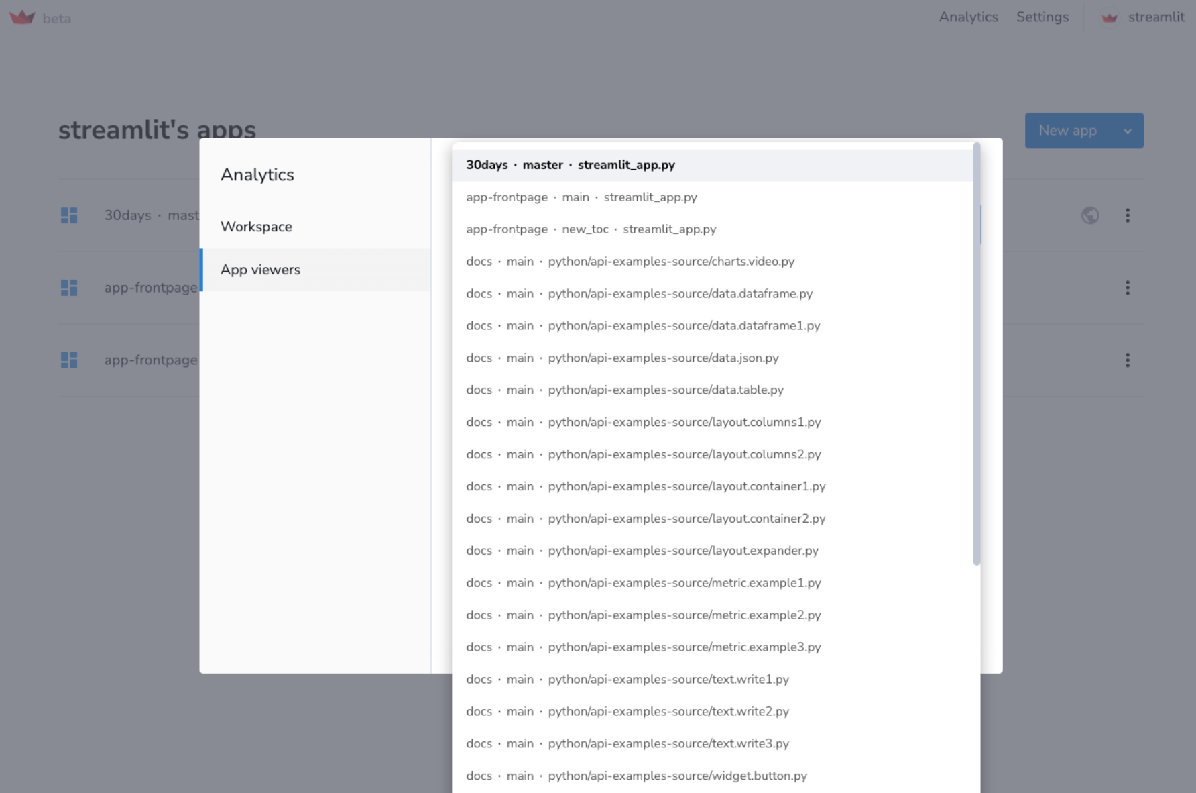Image resolution: width=1196 pixels, height=793 pixels.
Task: Click grid icon on last app-frontpage row
Action: point(69,360)
